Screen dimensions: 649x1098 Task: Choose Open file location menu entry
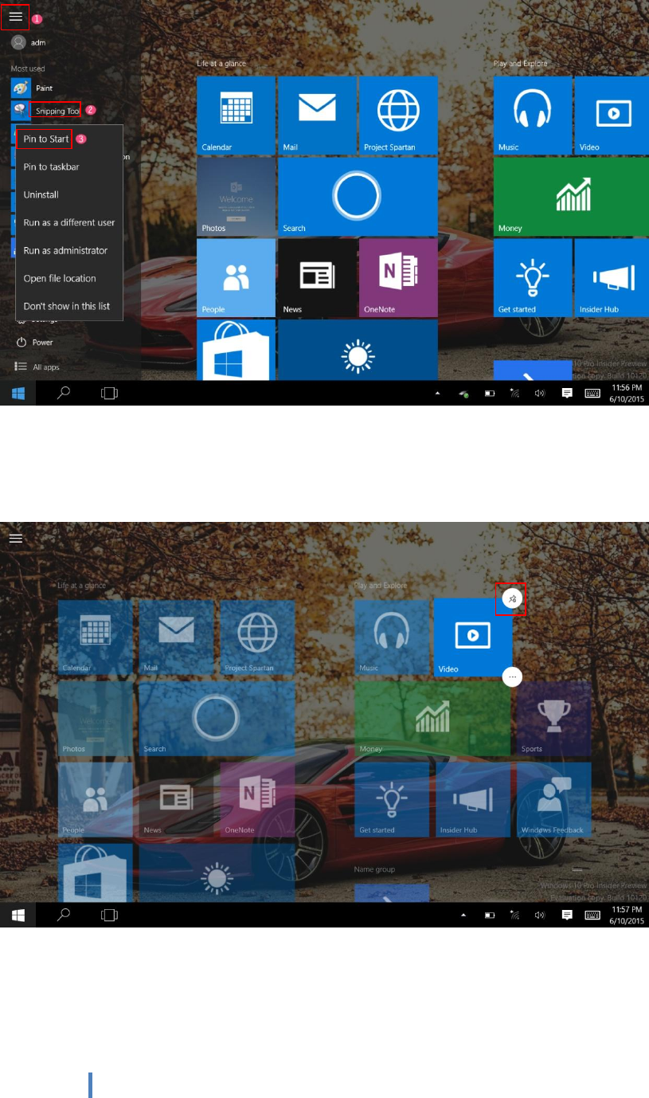60,278
